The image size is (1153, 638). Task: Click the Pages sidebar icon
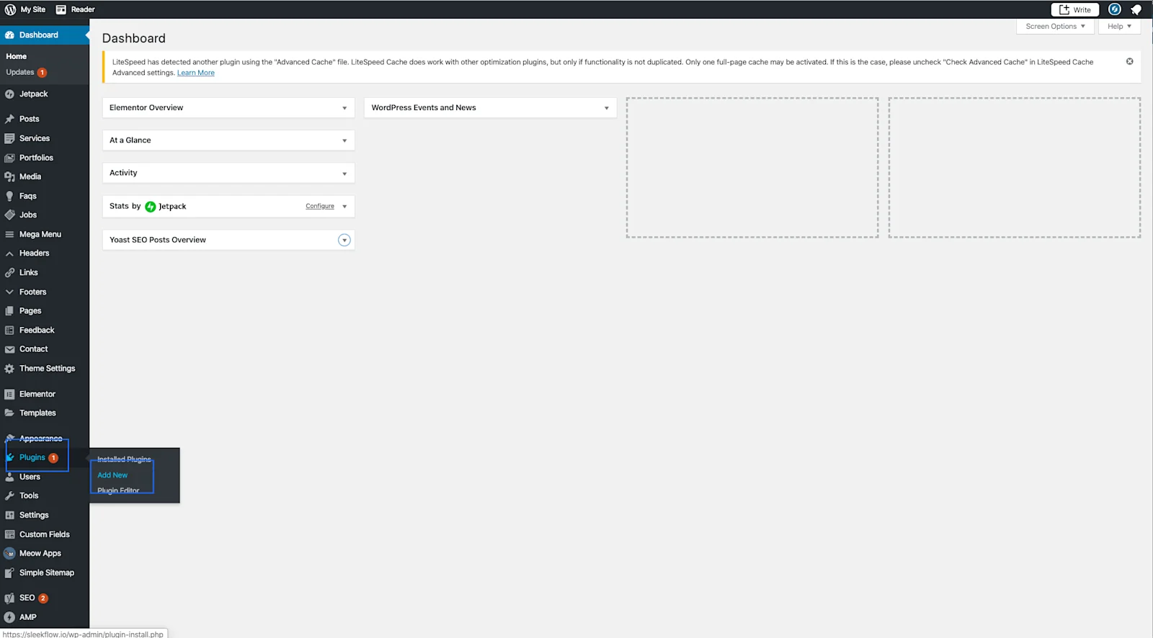click(9, 311)
